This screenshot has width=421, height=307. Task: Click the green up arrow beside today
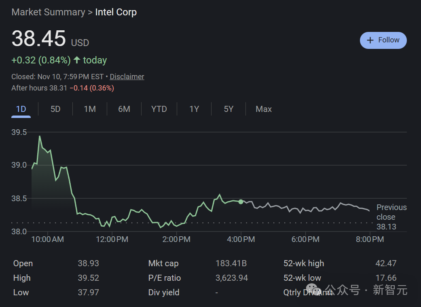[77, 60]
